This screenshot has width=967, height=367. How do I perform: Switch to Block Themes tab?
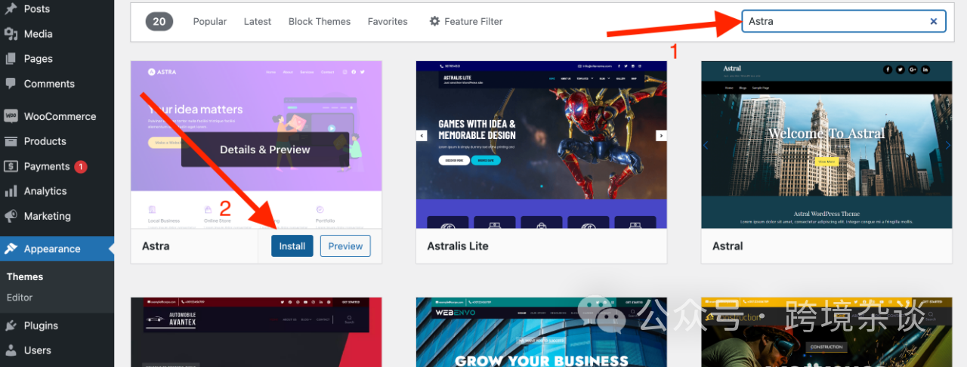pos(320,21)
